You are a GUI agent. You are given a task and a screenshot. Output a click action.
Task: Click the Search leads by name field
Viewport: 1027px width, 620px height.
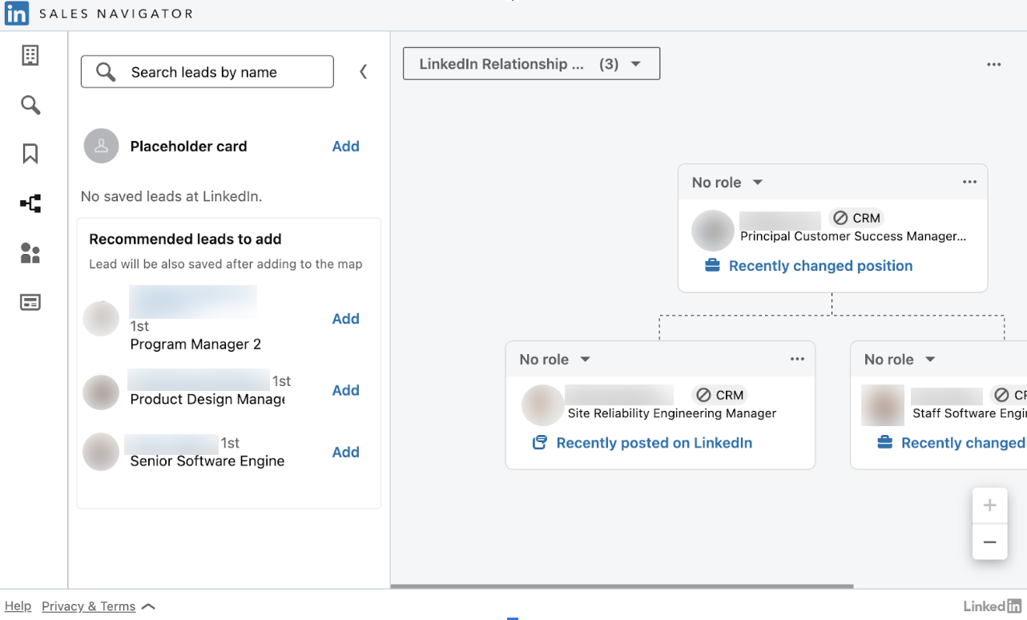[207, 72]
